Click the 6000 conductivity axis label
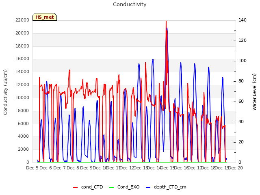This screenshot has width=260, height=195. click(x=24, y=123)
